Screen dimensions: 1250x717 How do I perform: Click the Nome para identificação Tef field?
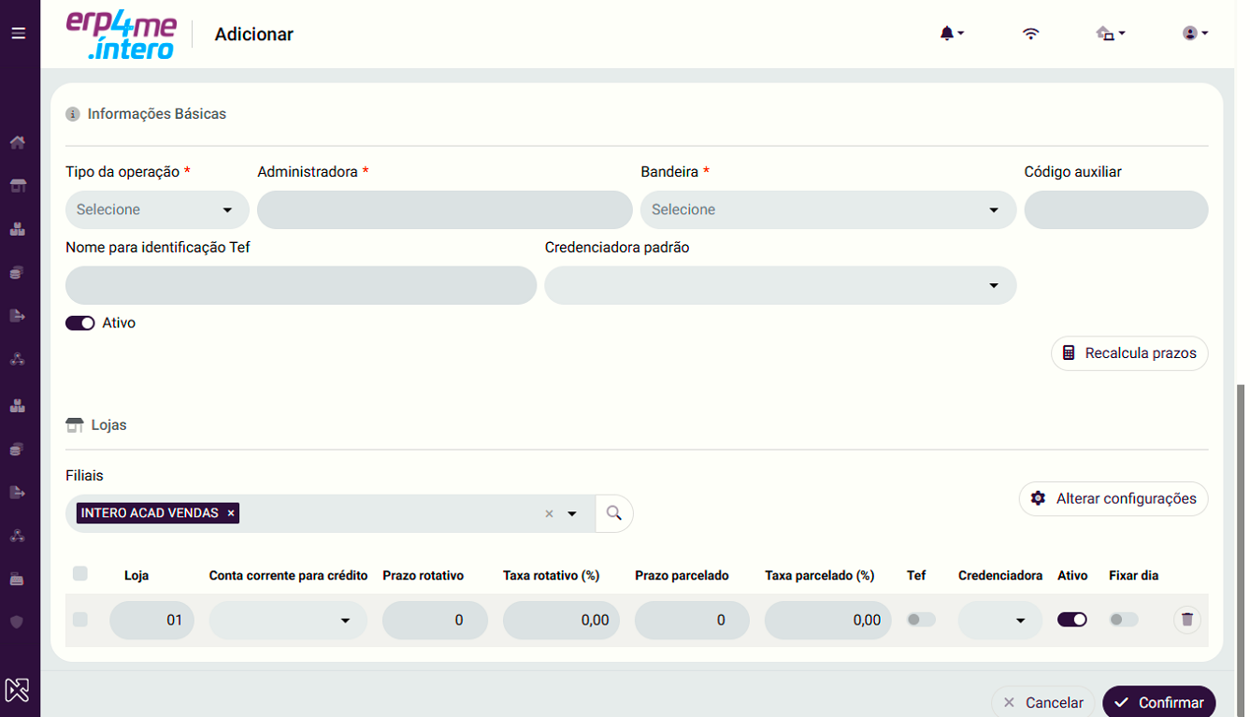[301, 285]
